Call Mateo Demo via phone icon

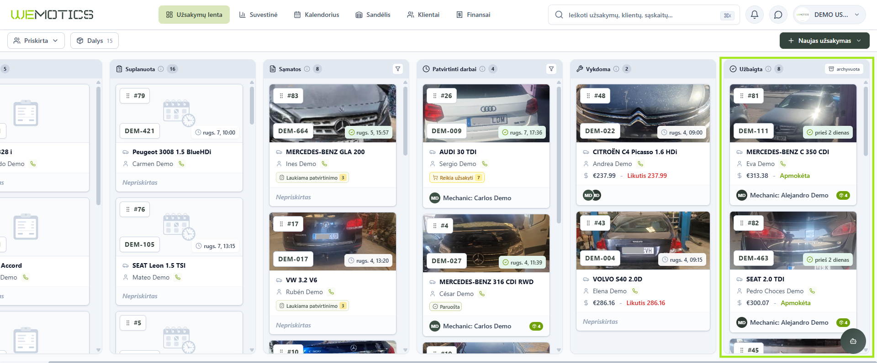pos(178,277)
